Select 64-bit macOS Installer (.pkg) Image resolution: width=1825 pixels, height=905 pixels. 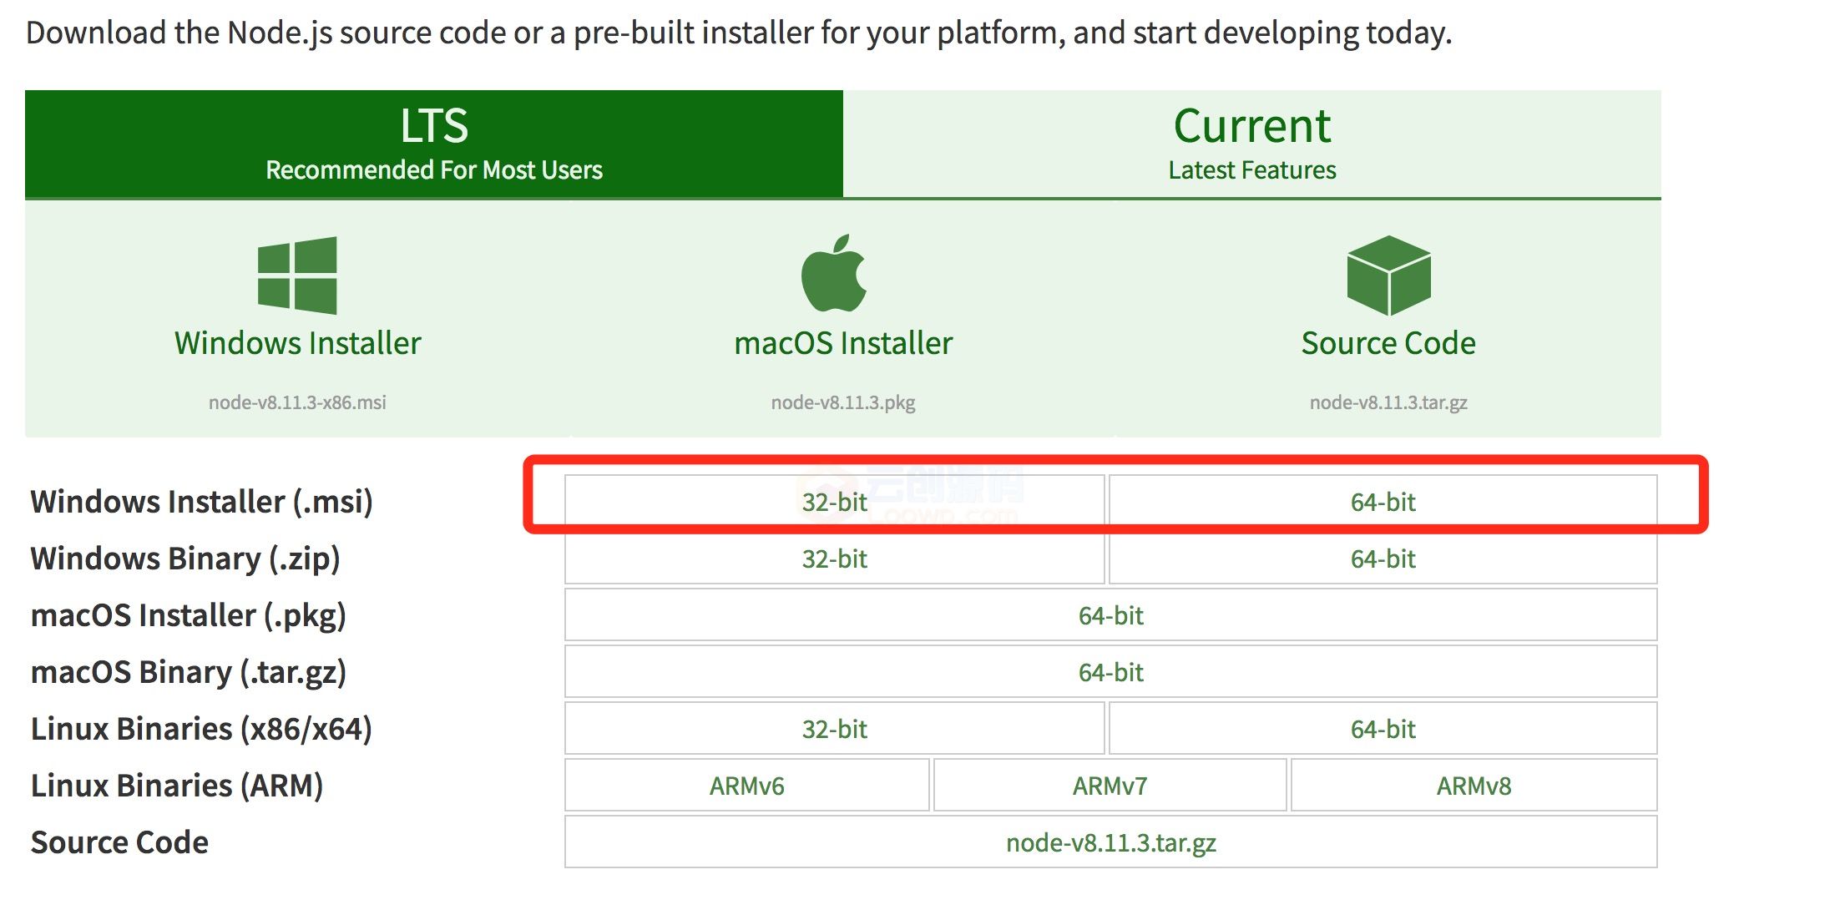[1111, 615]
